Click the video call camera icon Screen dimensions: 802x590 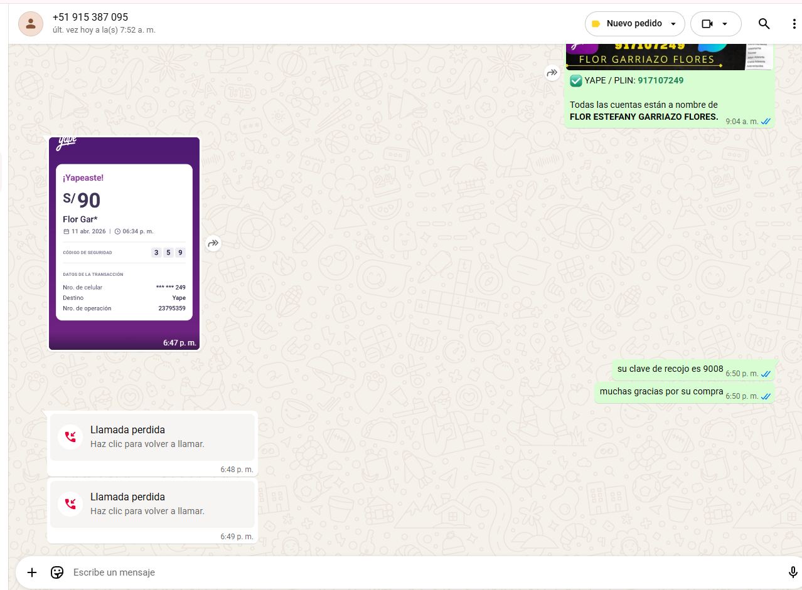(x=707, y=24)
